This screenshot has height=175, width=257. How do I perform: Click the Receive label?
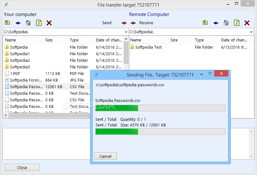(146, 23)
